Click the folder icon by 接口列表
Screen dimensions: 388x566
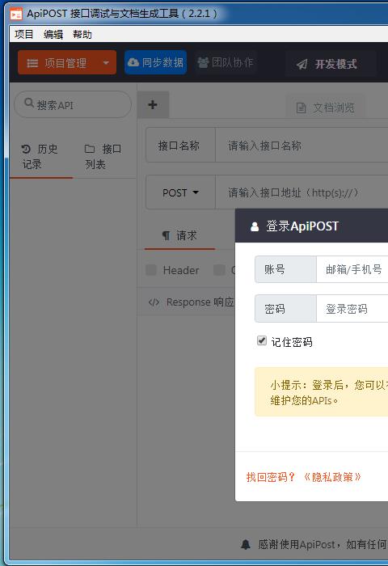coord(90,149)
